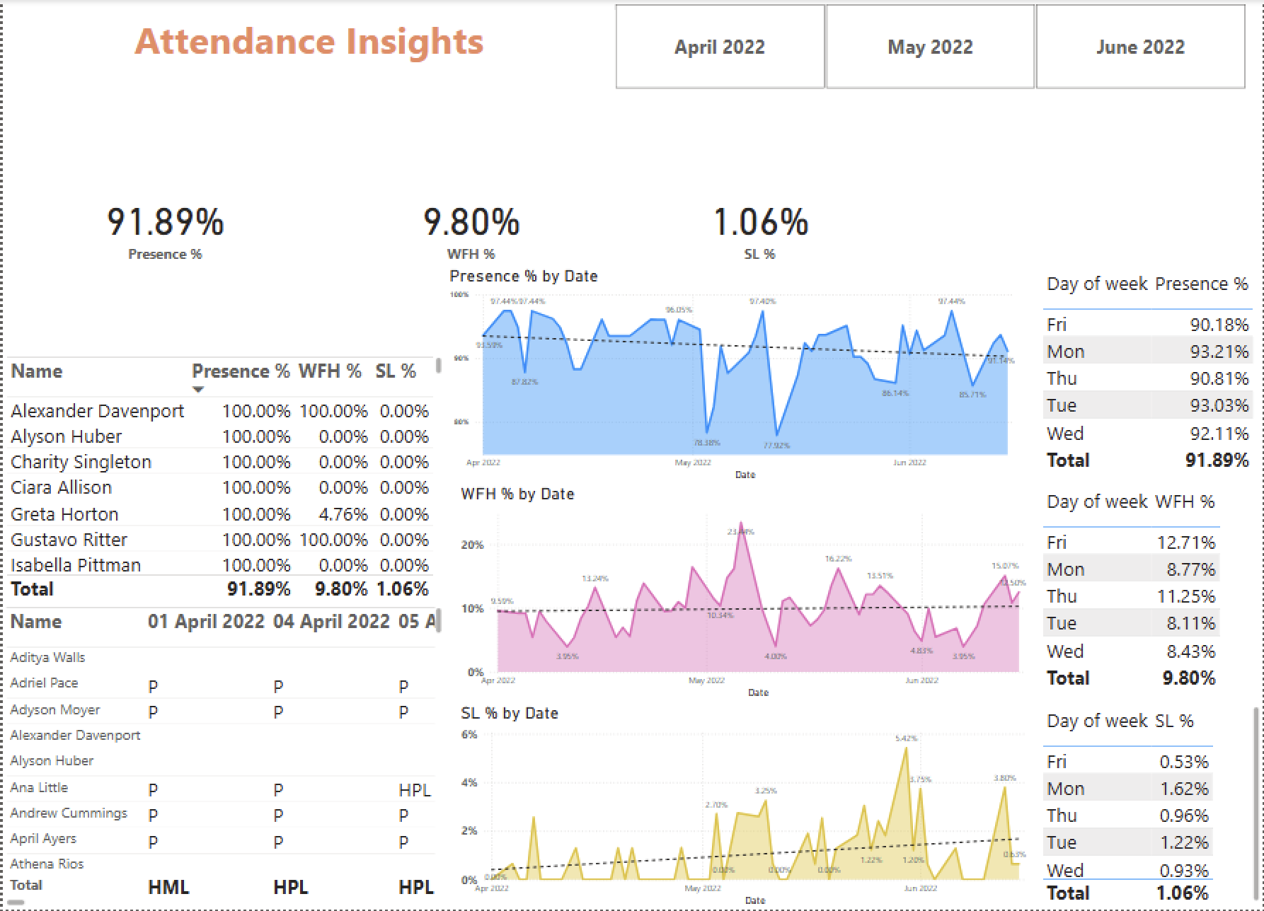Image resolution: width=1264 pixels, height=911 pixels.
Task: Select the April 2022 slicer button
Action: click(x=719, y=47)
